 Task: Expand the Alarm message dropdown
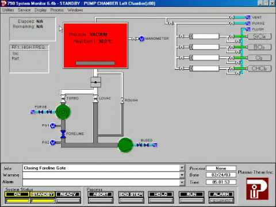(x=182, y=182)
